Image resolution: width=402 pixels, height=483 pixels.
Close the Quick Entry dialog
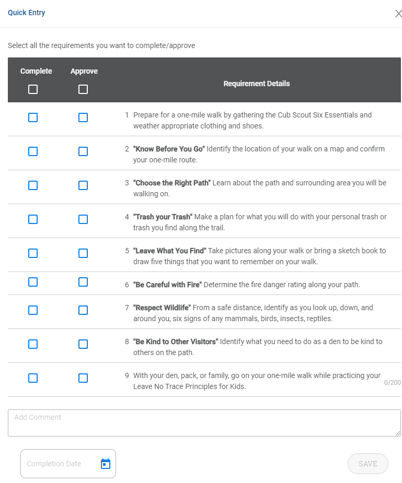tap(398, 14)
